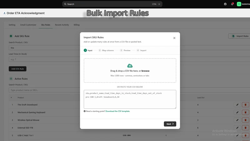Click the magnifier icon in Search bar

coord(65,4)
